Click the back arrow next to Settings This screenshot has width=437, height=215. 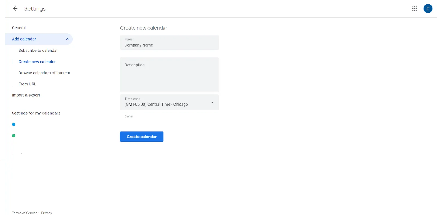coord(15,9)
